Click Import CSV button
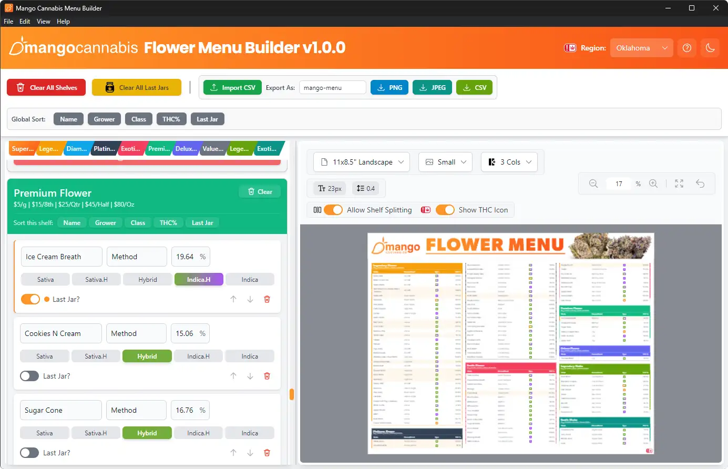 click(x=232, y=87)
